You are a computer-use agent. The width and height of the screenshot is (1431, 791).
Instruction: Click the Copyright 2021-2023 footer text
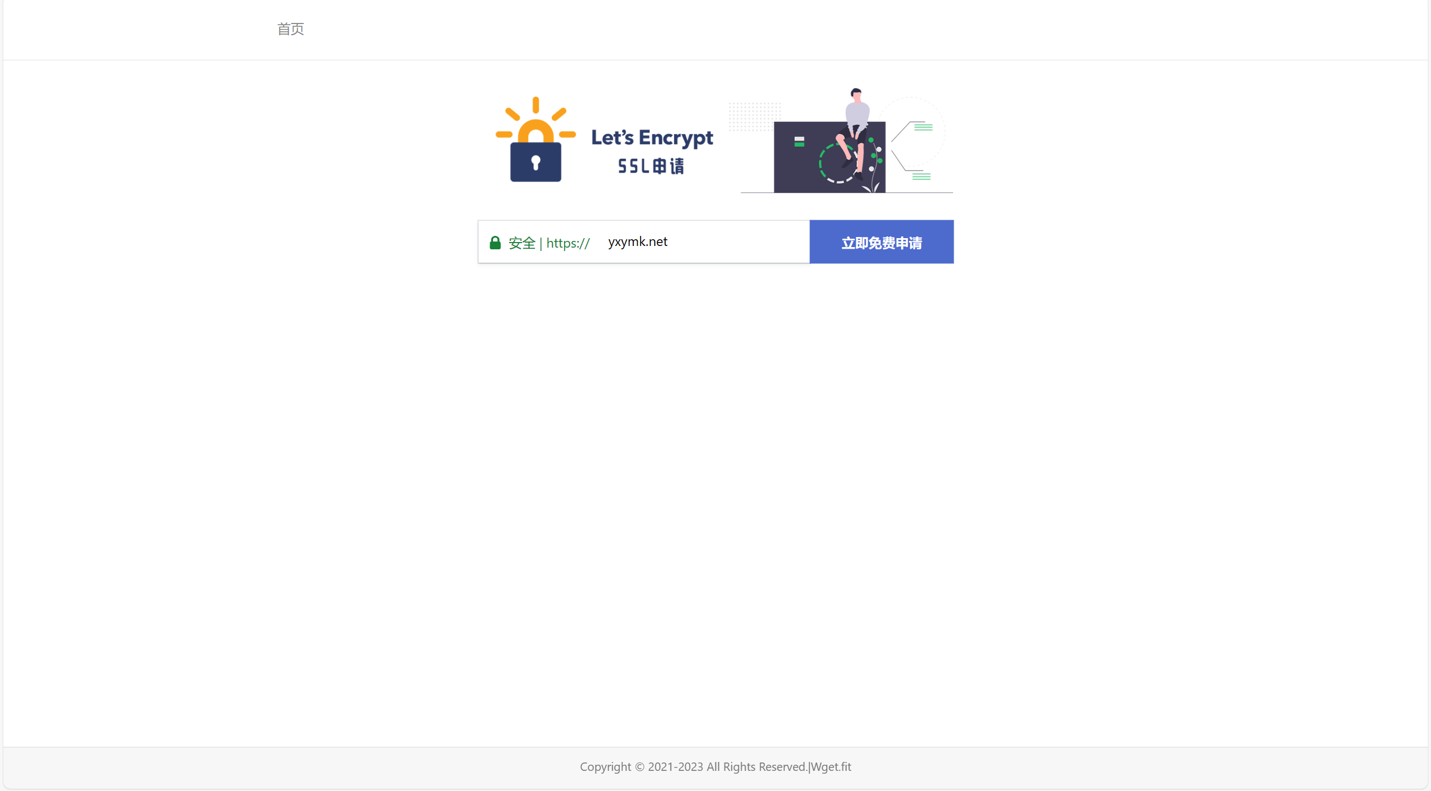(x=693, y=767)
